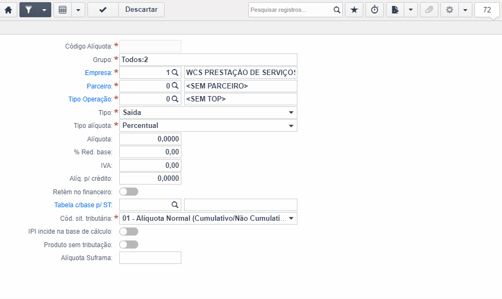Click the IVA value field
This screenshot has width=502, height=299.
click(x=150, y=166)
